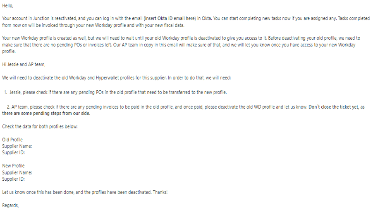Screen dimensions: 373x213
Task: Click the "Hello," greeting line
Action: 8,5
